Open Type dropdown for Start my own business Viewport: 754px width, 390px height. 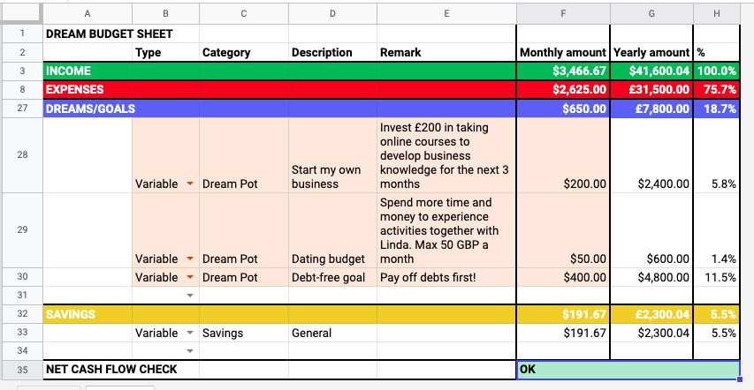coord(189,184)
